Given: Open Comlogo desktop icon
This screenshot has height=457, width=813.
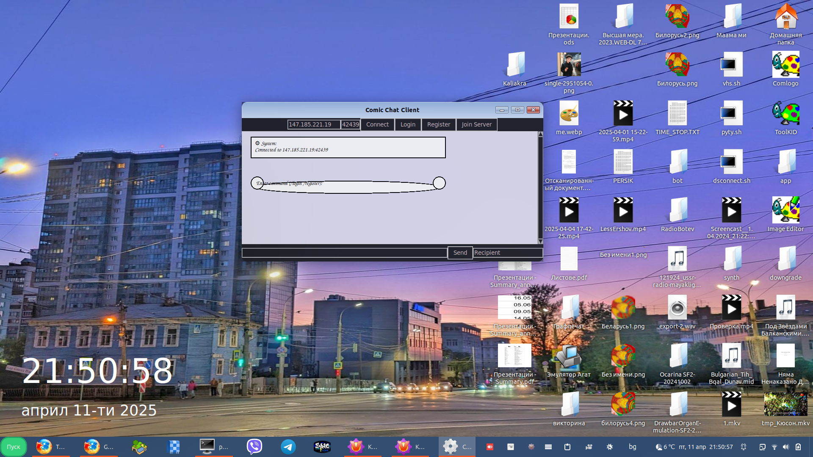Looking at the screenshot, I should pyautogui.click(x=785, y=65).
